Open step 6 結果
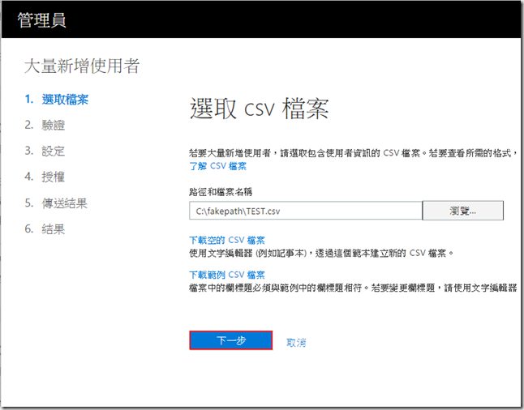The image size is (524, 410). coord(53,228)
